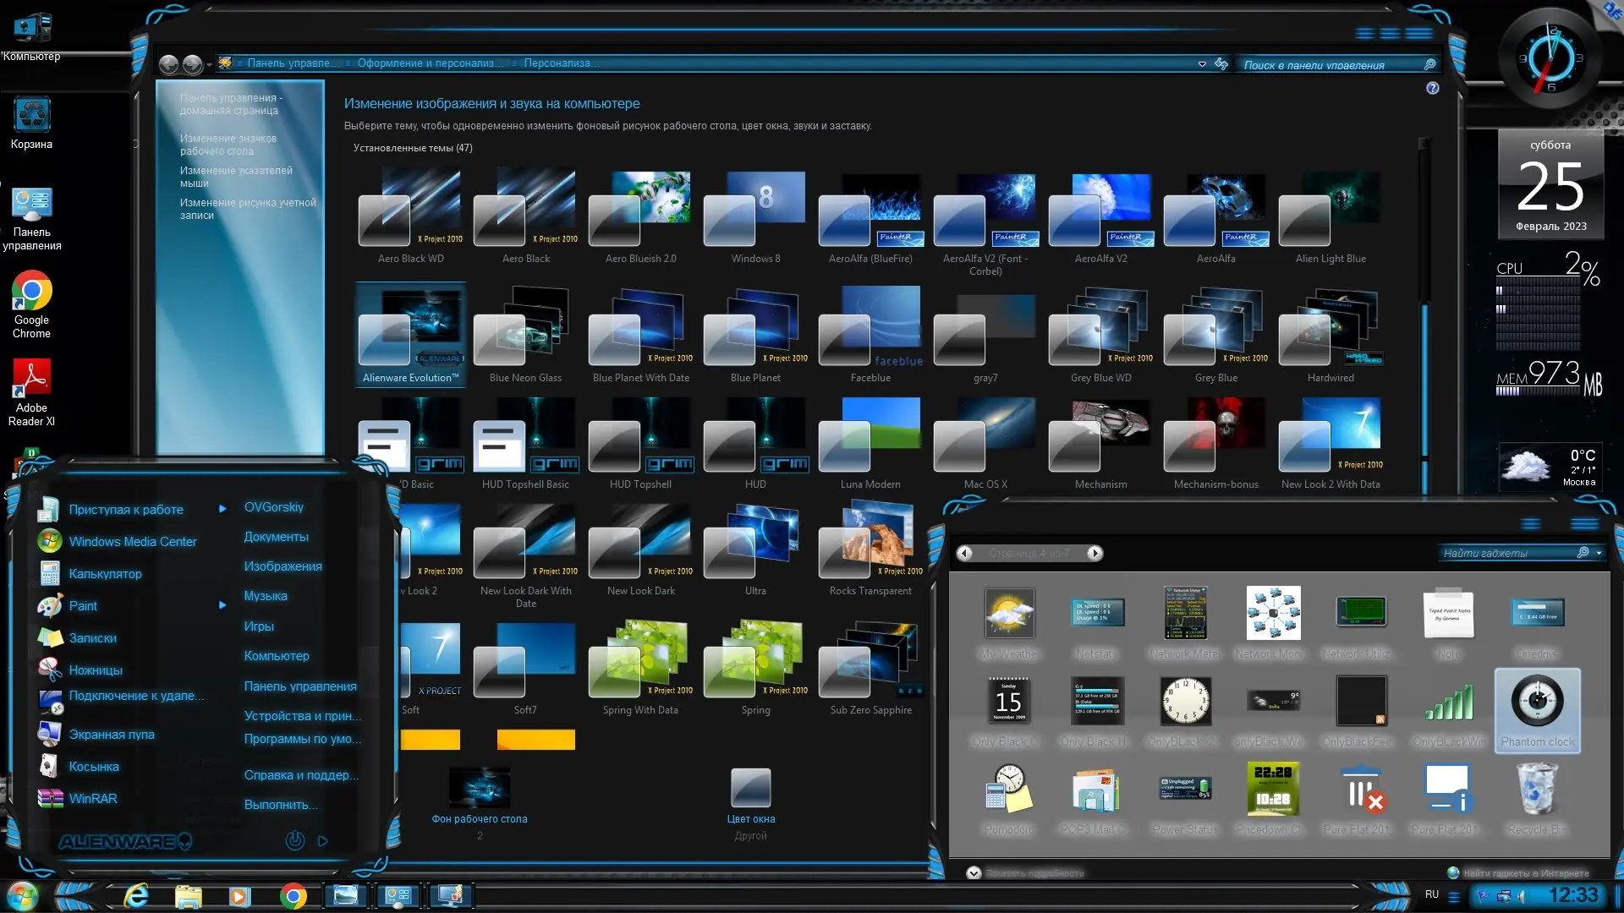Click Найти гаджеты в Интернете link
Screen dimensions: 1624x913
[1525, 873]
